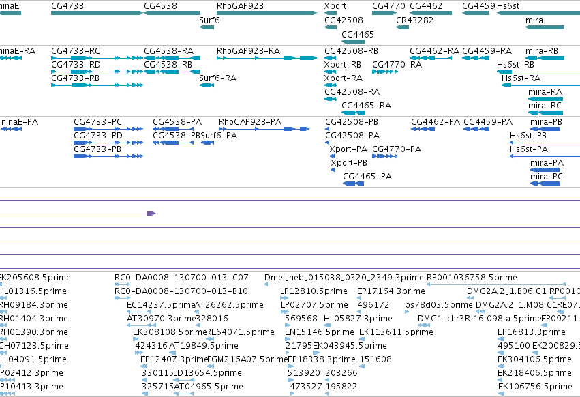Click the mira gene label in the top track
This screenshot has height=397, width=580.
(534, 20)
